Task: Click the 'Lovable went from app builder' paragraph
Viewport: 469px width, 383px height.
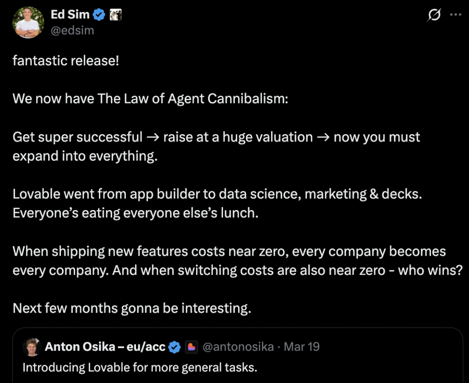Action: [217, 203]
